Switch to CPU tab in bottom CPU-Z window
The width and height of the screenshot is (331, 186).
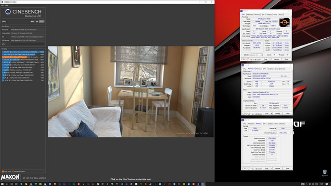point(245,124)
